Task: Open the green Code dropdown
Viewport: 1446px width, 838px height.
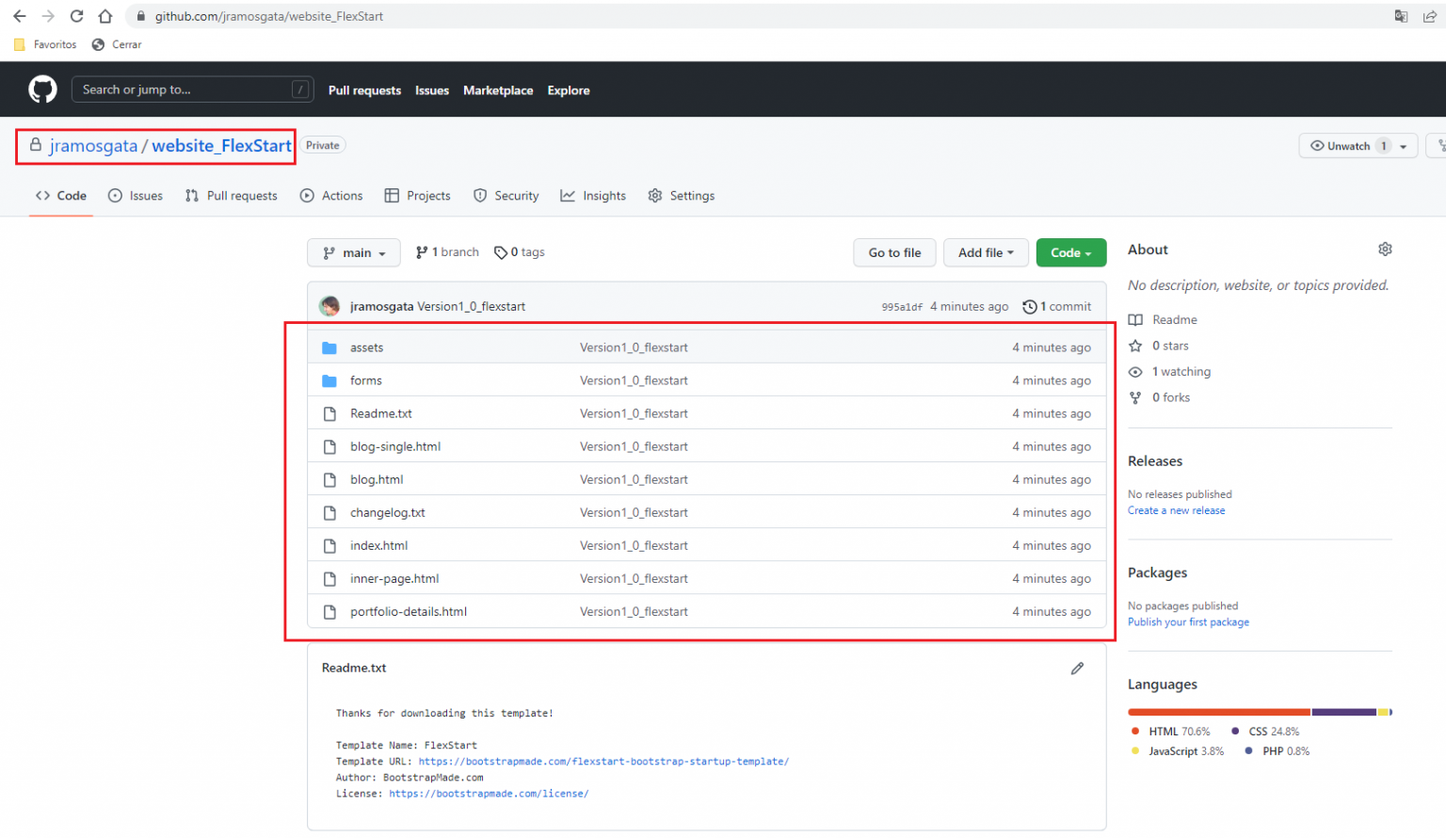Action: [x=1071, y=252]
